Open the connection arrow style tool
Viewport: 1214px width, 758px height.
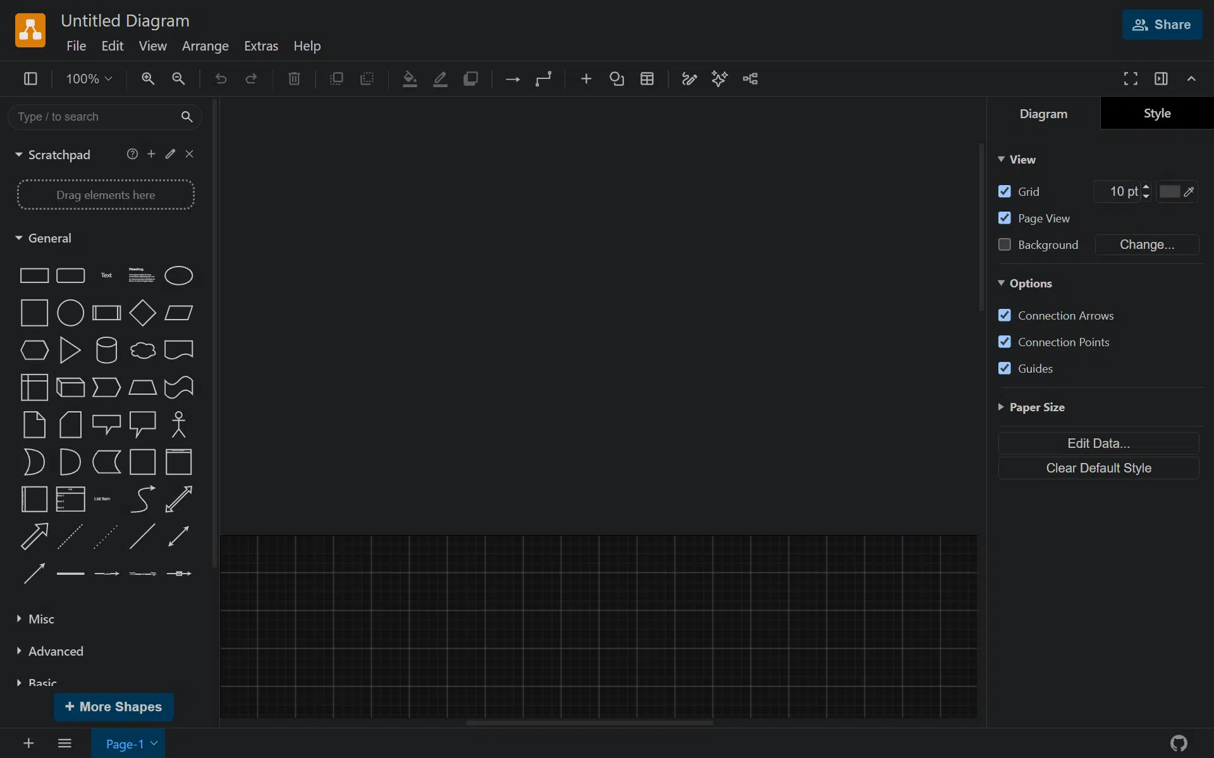513,79
